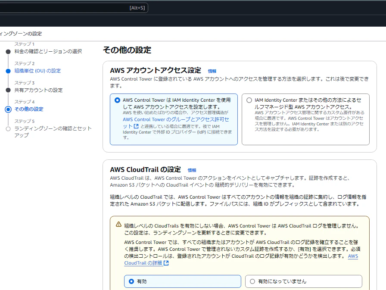Image resolution: width=386 pixels, height=290 pixels.
Task: Click the ステップ 2 label in sidebar
Action: pos(25,63)
